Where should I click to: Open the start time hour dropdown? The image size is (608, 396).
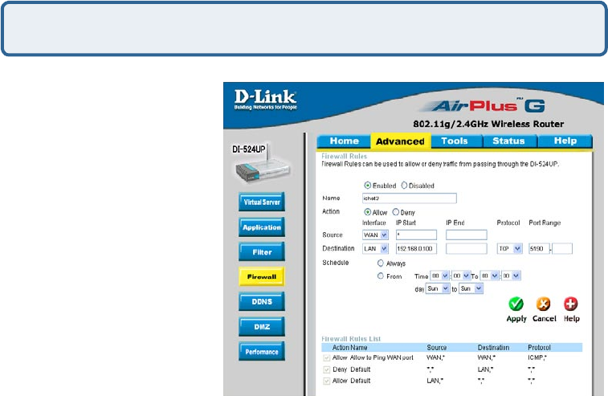[x=440, y=276]
